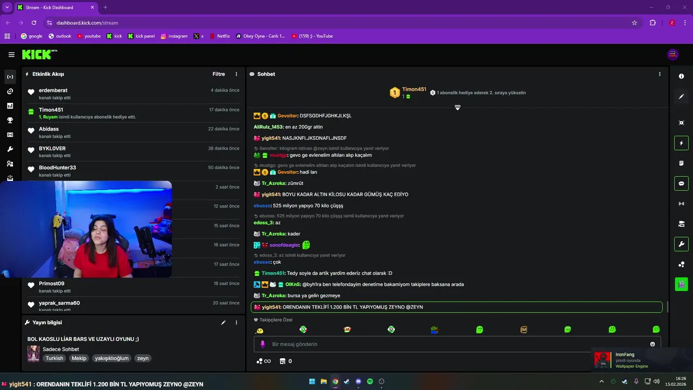Reload the page
The height and width of the screenshot is (390, 693).
pos(34,23)
